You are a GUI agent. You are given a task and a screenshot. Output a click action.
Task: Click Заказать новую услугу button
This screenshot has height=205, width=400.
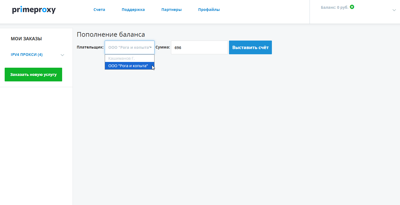33,75
